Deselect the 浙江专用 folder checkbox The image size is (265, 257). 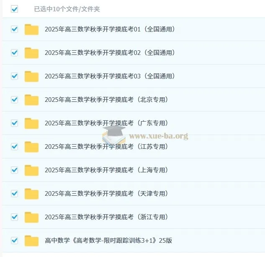[14, 217]
